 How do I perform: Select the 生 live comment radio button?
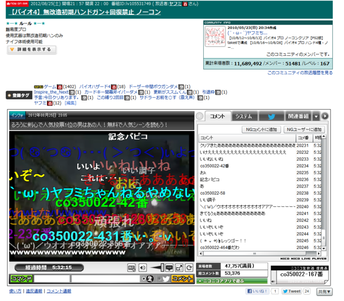coord(144,279)
